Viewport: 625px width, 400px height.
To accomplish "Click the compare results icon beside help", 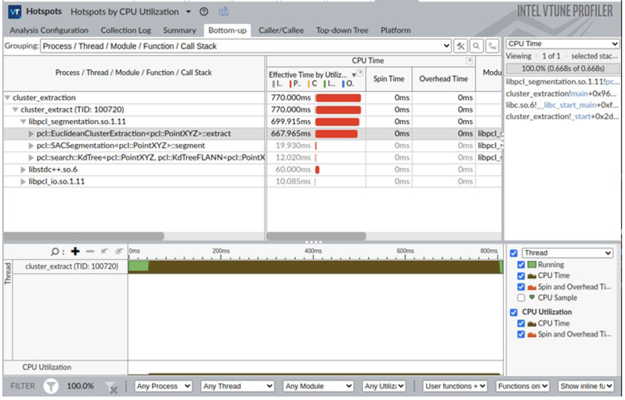I will click(x=223, y=12).
